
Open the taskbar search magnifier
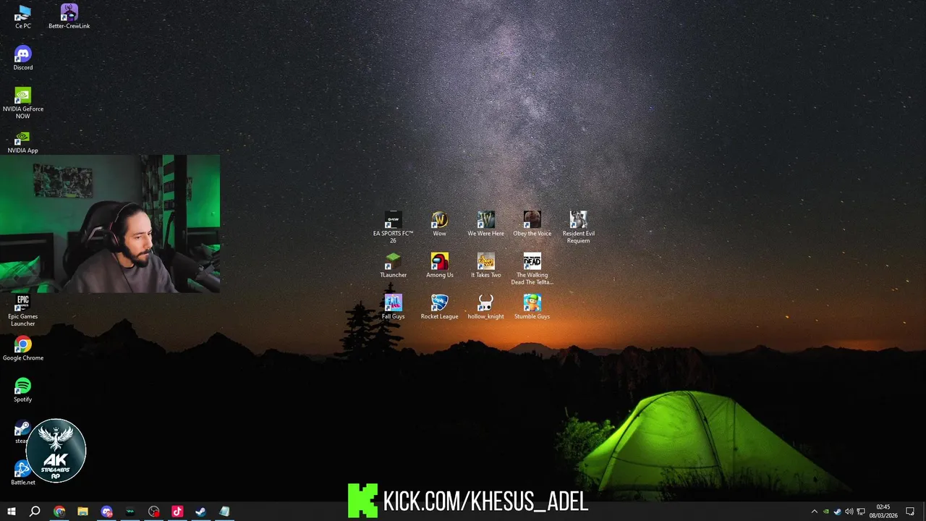click(35, 512)
